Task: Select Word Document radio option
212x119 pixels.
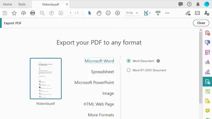Action: click(x=128, y=61)
